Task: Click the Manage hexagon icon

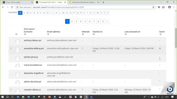Action: tap(170, 89)
